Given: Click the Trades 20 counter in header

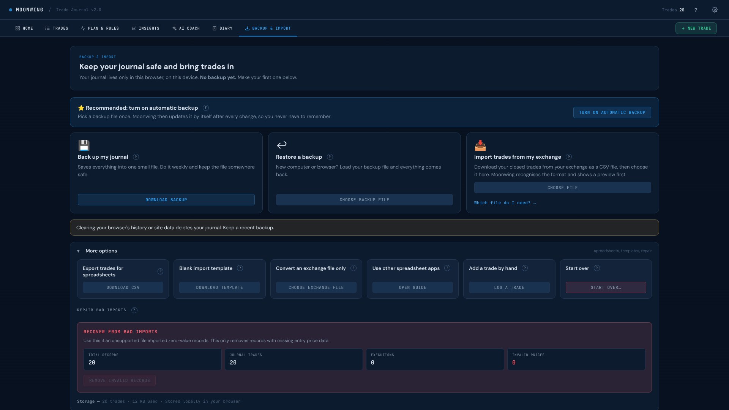Looking at the screenshot, I should tap(673, 10).
